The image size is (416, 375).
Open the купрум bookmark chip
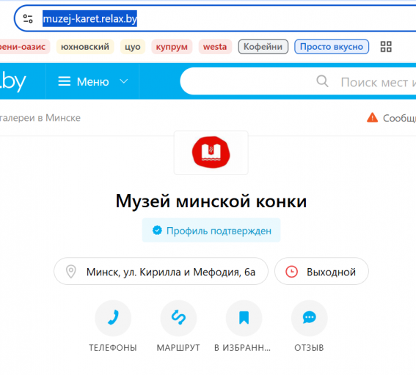(x=172, y=47)
